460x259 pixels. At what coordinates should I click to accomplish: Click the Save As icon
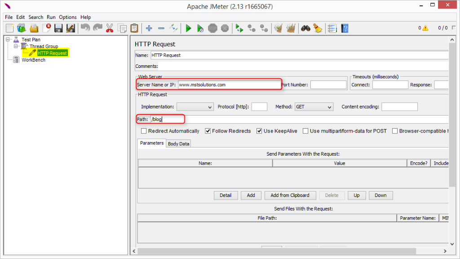71,28
